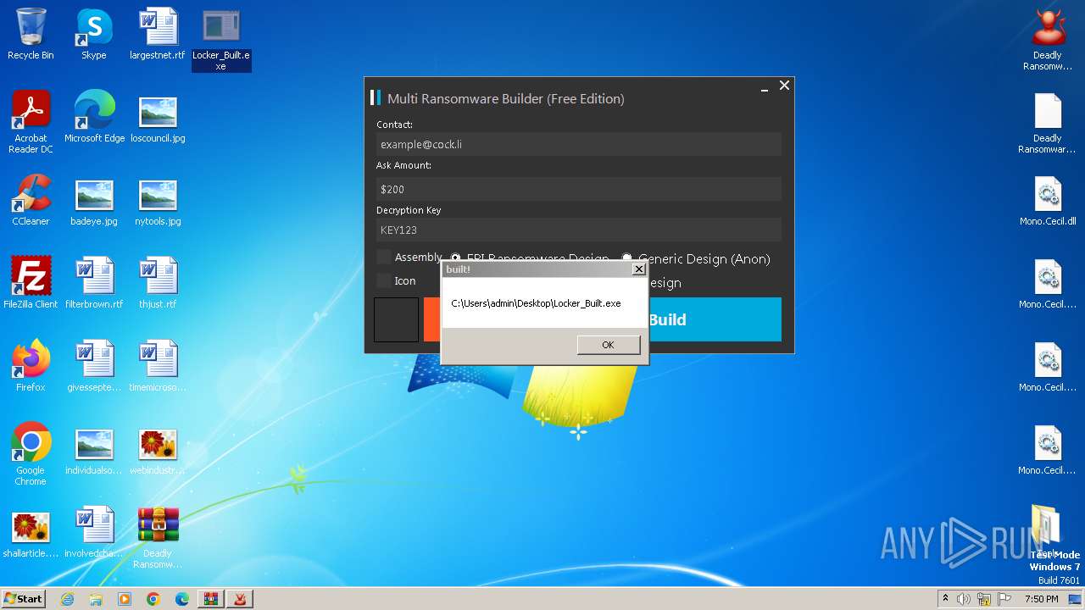Select the timemicroso... document icon
This screenshot has width=1085, height=610.
(x=158, y=368)
